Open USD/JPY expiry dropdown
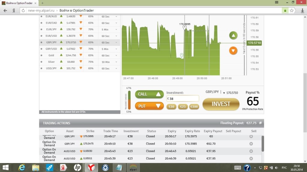Viewport: 307px width, 172px height. (116, 68)
